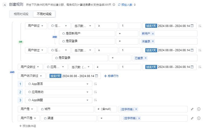Image resolution: width=211 pixels, height=128 pixels.
Task: Toggle the inner AND operator near 是否新用户
Action: click(55, 37)
